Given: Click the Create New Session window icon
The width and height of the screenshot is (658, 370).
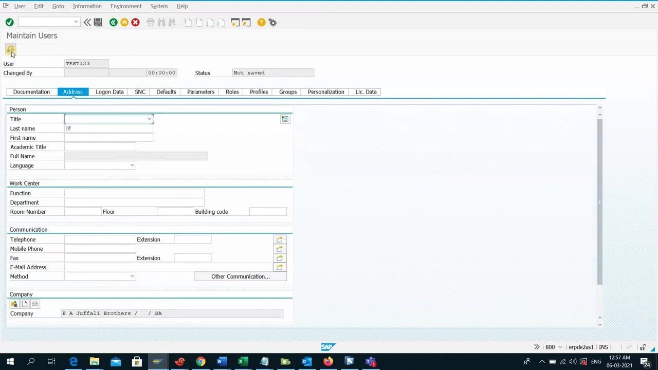Looking at the screenshot, I should pos(235,22).
